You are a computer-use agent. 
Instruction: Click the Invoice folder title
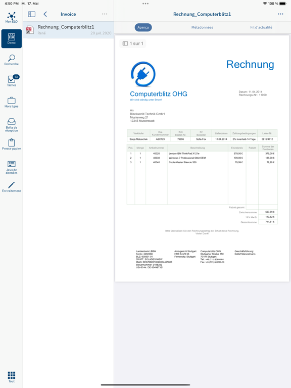68,14
